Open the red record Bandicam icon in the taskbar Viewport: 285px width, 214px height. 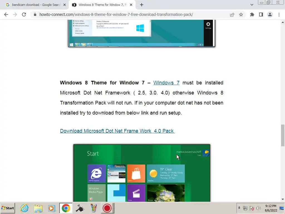point(107,208)
